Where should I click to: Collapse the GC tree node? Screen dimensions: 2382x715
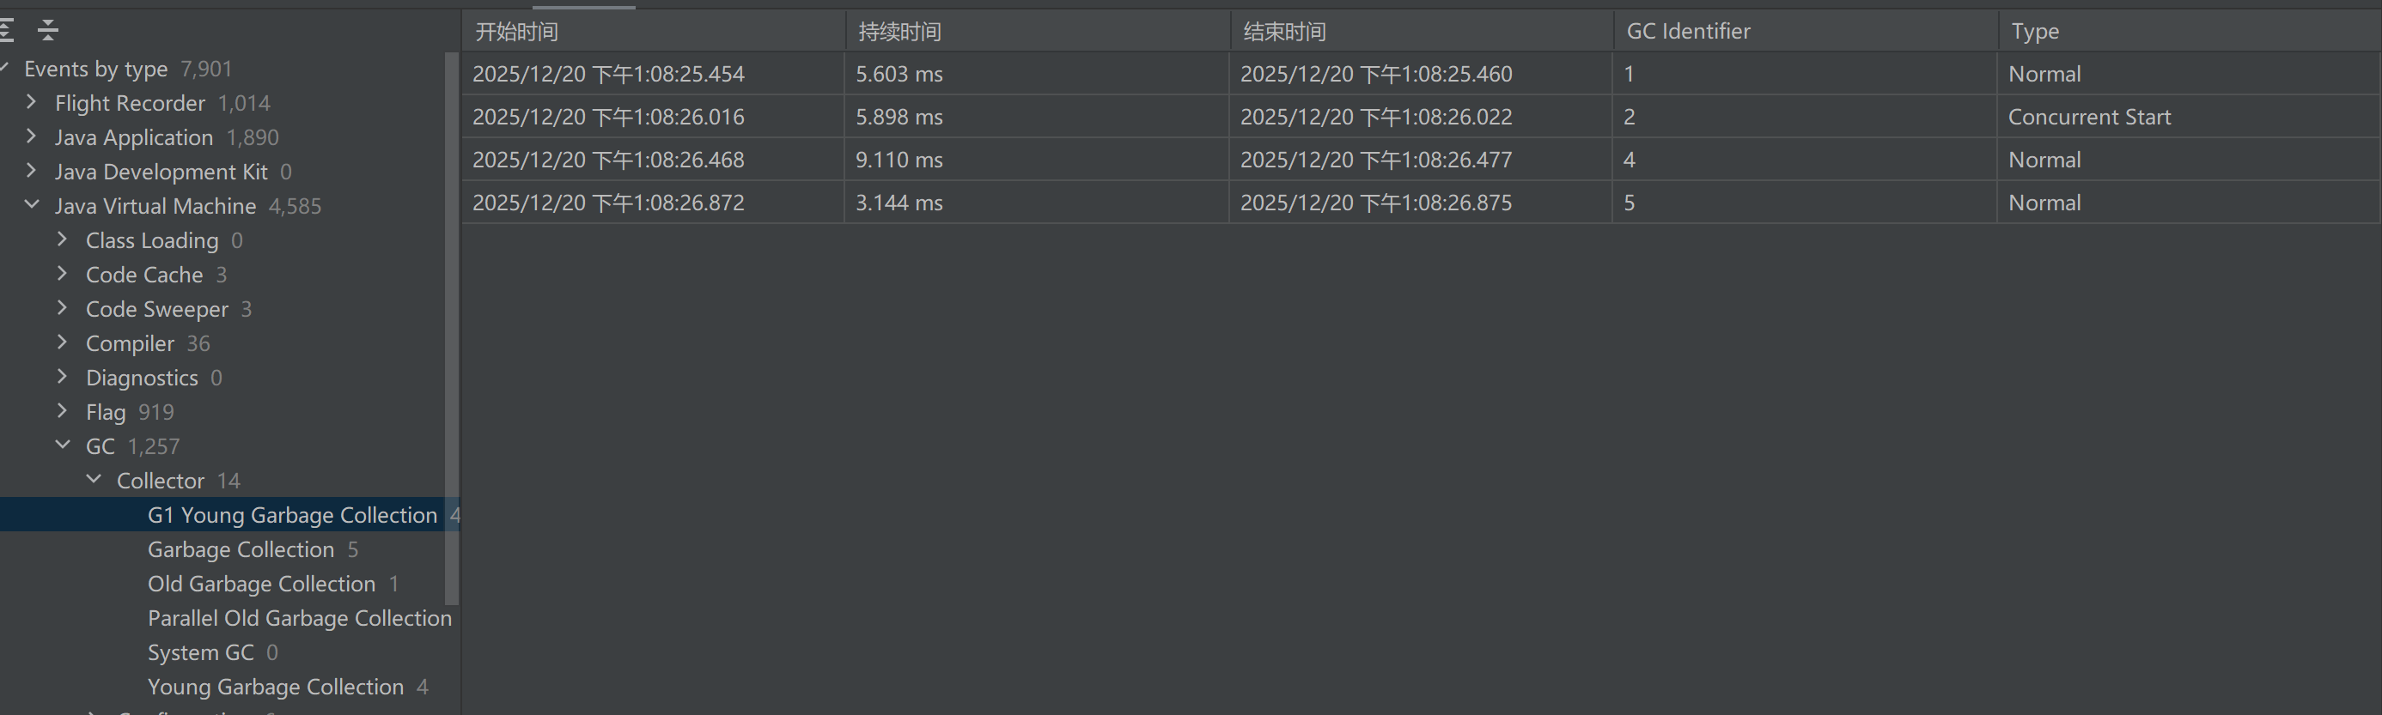click(63, 445)
